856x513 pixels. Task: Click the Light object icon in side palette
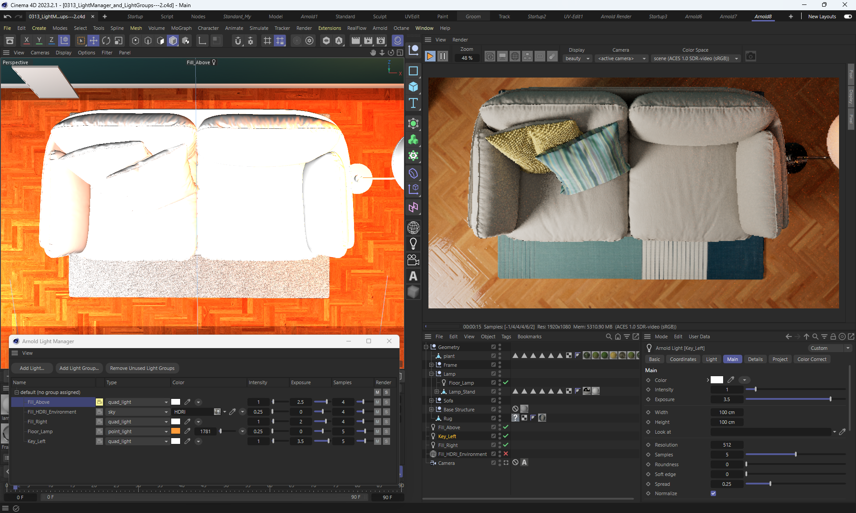tap(413, 243)
